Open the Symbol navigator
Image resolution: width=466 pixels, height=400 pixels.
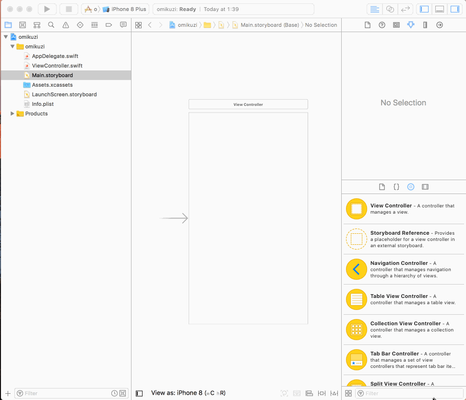37,25
